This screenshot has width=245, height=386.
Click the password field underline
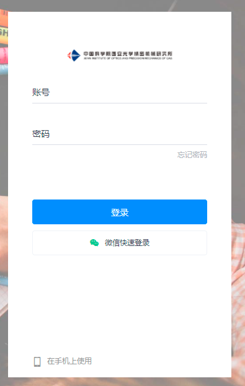click(120, 145)
